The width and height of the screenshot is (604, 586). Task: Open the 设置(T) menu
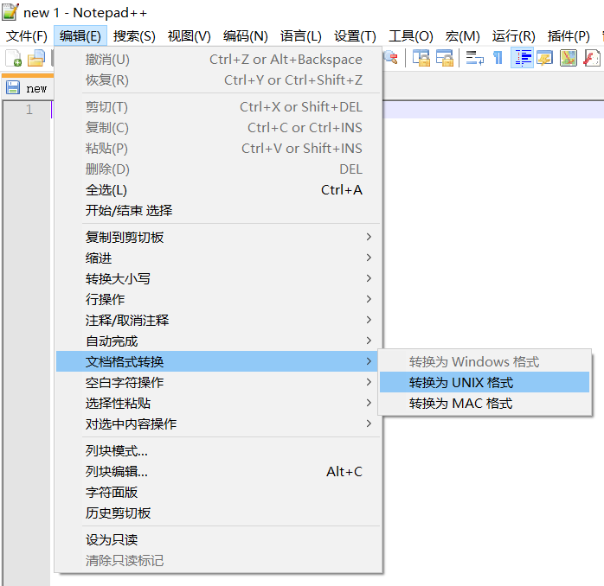355,36
